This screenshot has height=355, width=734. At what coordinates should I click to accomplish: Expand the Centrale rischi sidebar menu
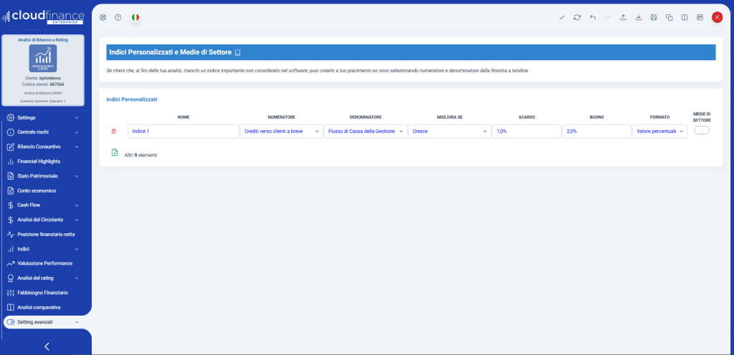[43, 132]
